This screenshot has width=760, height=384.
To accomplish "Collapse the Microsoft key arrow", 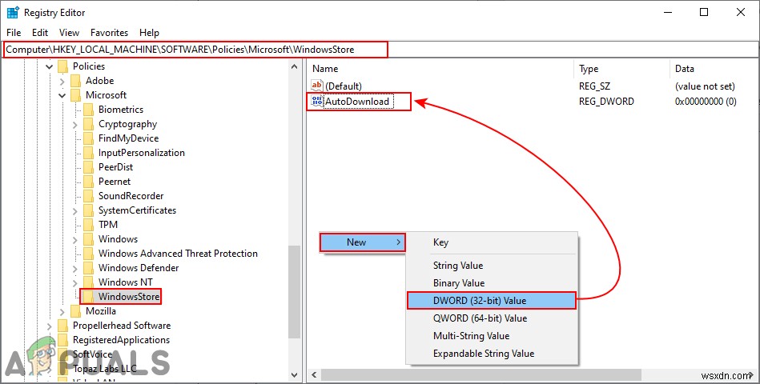I will pos(62,95).
